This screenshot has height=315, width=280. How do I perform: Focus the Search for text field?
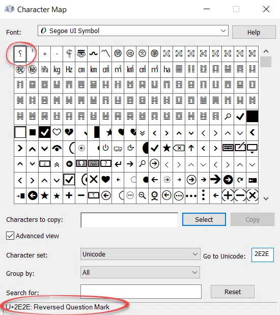141,292
